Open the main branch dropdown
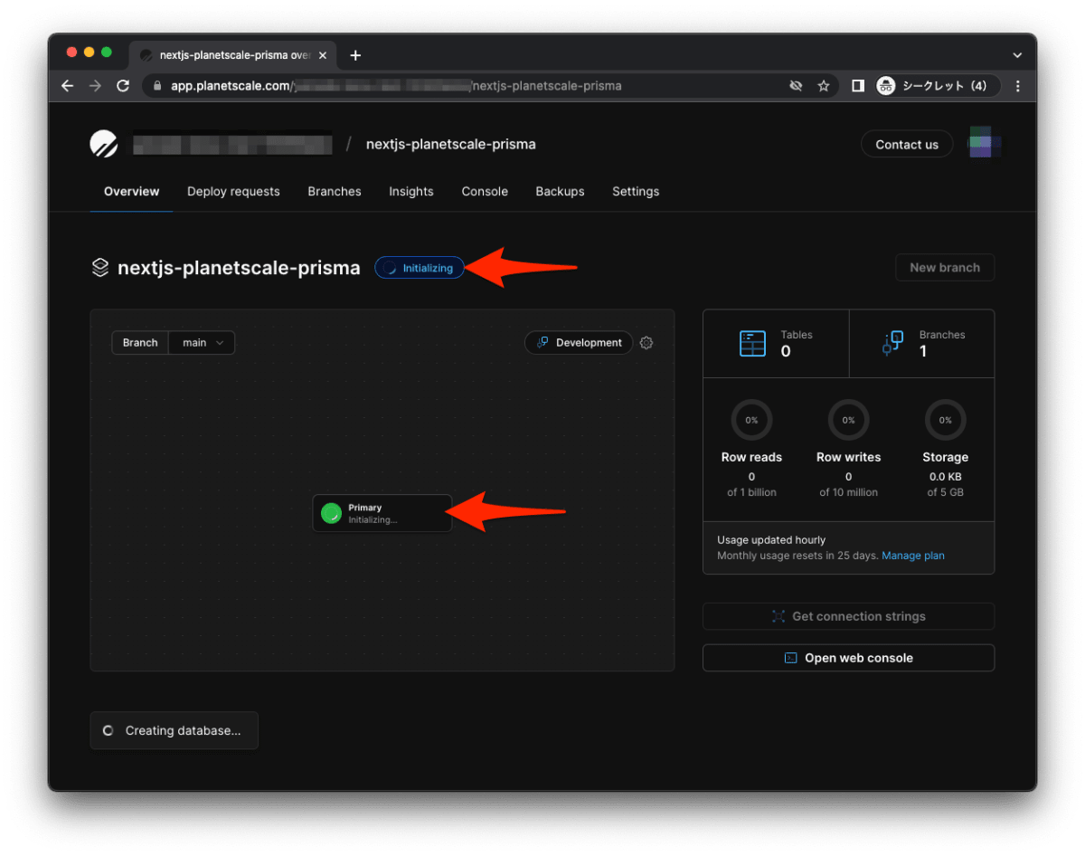The height and width of the screenshot is (856, 1085). 202,343
